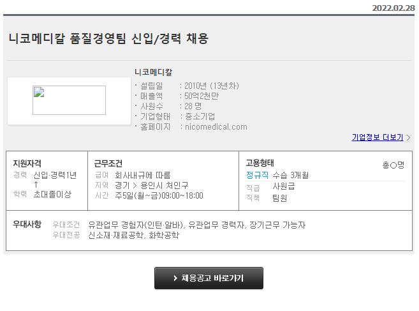Screen dimensions: 419x311
Task: Click the working hours 주5일(월~금)09:00~18:00
Action: 159,195
